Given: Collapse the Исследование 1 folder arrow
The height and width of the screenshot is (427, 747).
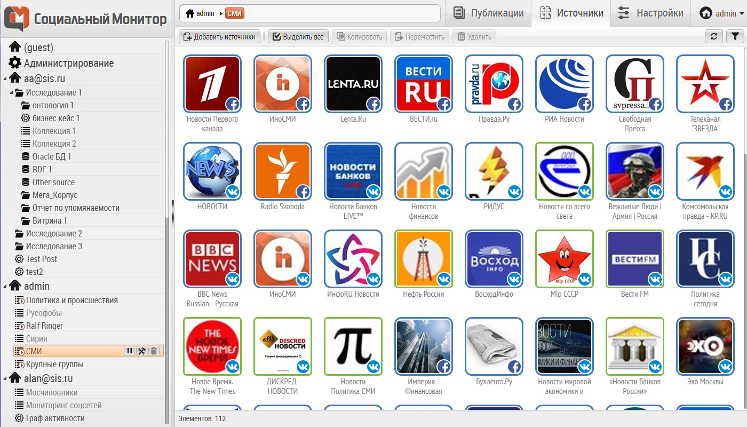Looking at the screenshot, I should click(x=11, y=92).
